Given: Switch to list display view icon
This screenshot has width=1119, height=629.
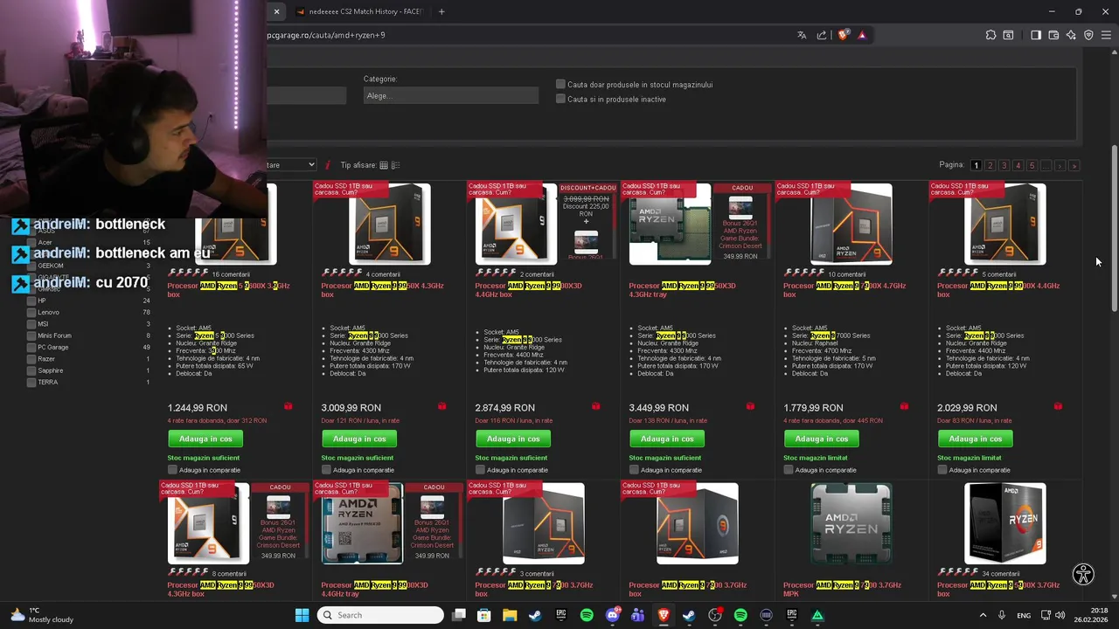Looking at the screenshot, I should point(395,165).
